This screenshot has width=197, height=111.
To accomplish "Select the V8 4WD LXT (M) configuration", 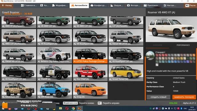I will pos(90,22).
